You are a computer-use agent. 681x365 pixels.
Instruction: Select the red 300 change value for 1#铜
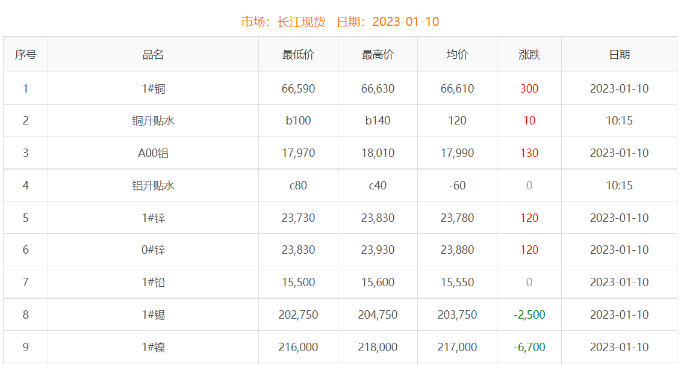529,88
